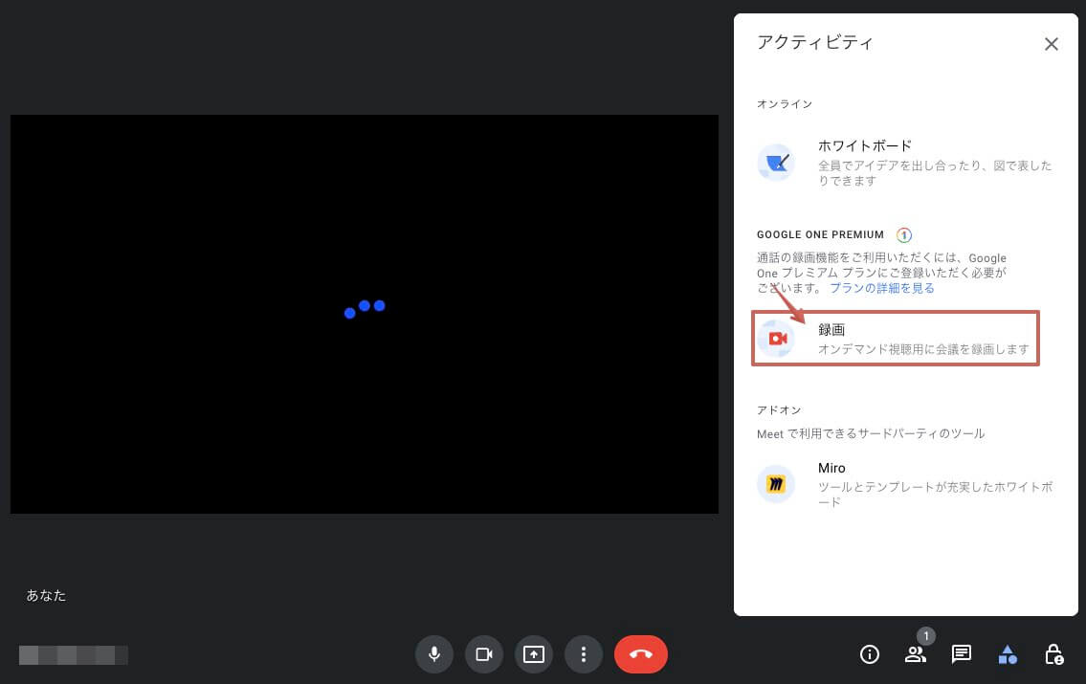Open 録画 recording option
The image size is (1086, 684).
pyautogui.click(x=896, y=339)
